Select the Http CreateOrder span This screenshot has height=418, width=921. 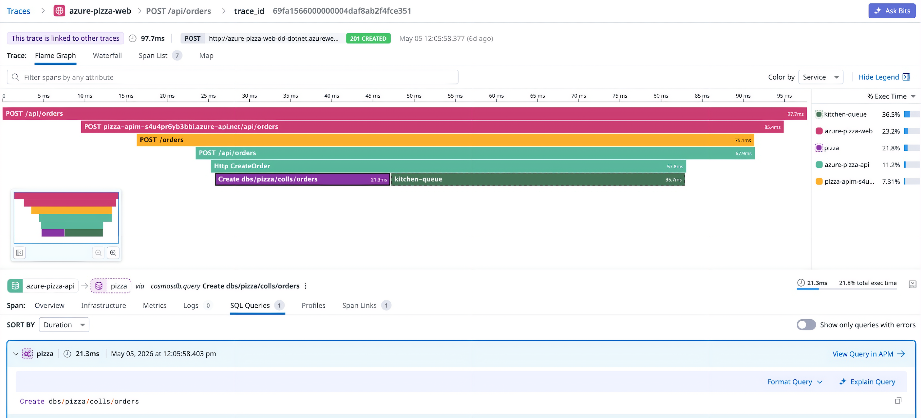click(x=448, y=166)
